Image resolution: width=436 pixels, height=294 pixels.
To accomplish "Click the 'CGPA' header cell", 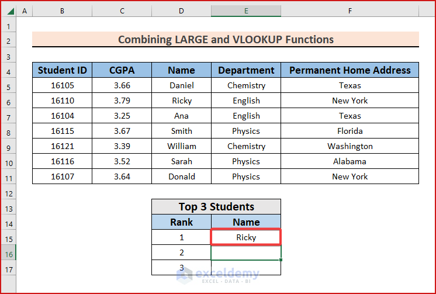I will tap(122, 70).
